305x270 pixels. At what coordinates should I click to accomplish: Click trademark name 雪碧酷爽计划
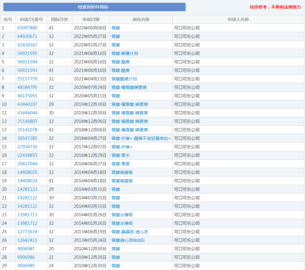124,79
